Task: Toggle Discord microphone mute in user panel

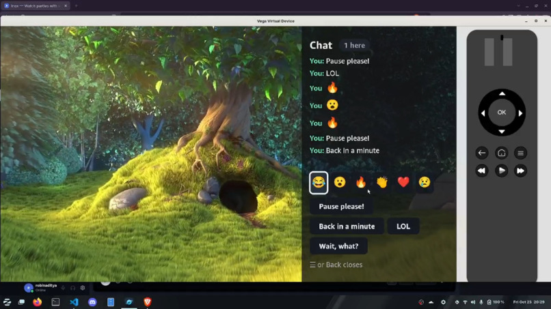Action: [x=64, y=288]
